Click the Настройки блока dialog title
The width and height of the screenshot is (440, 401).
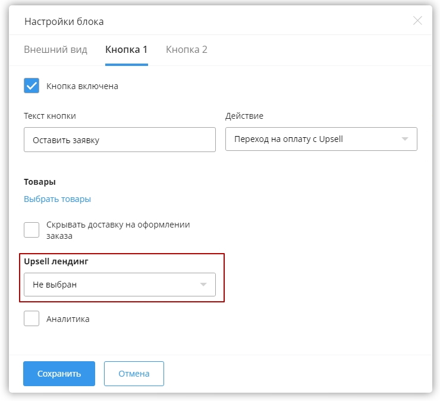pos(64,21)
